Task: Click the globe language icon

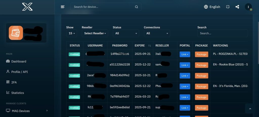Action: coord(206,7)
